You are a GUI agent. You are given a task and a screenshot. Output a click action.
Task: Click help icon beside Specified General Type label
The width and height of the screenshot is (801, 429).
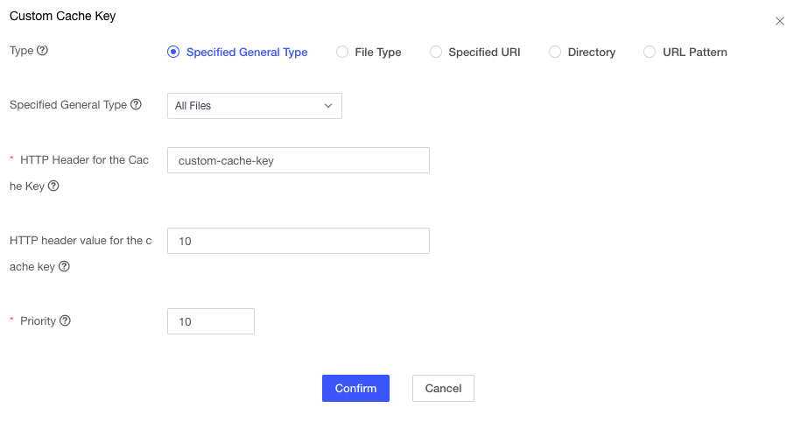coord(136,104)
